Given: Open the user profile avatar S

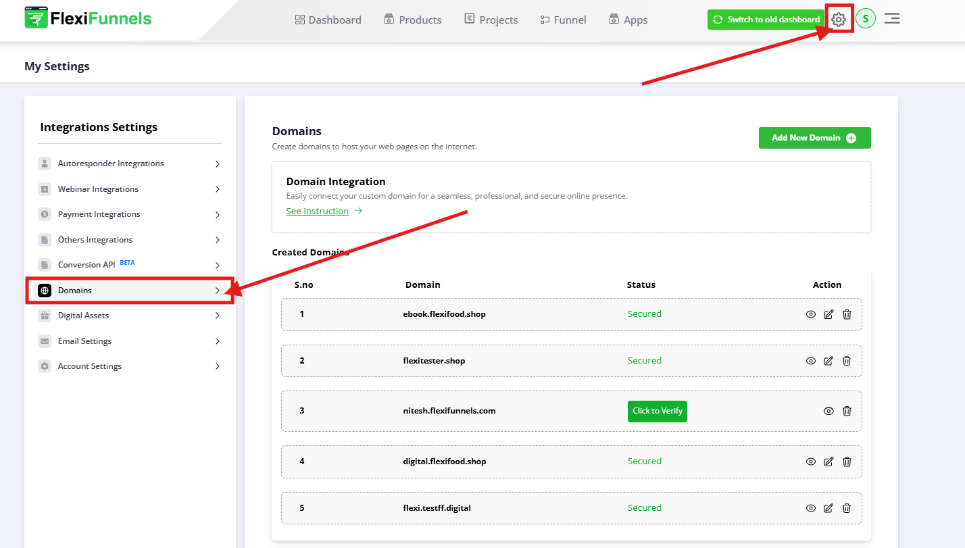Looking at the screenshot, I should 866,19.
